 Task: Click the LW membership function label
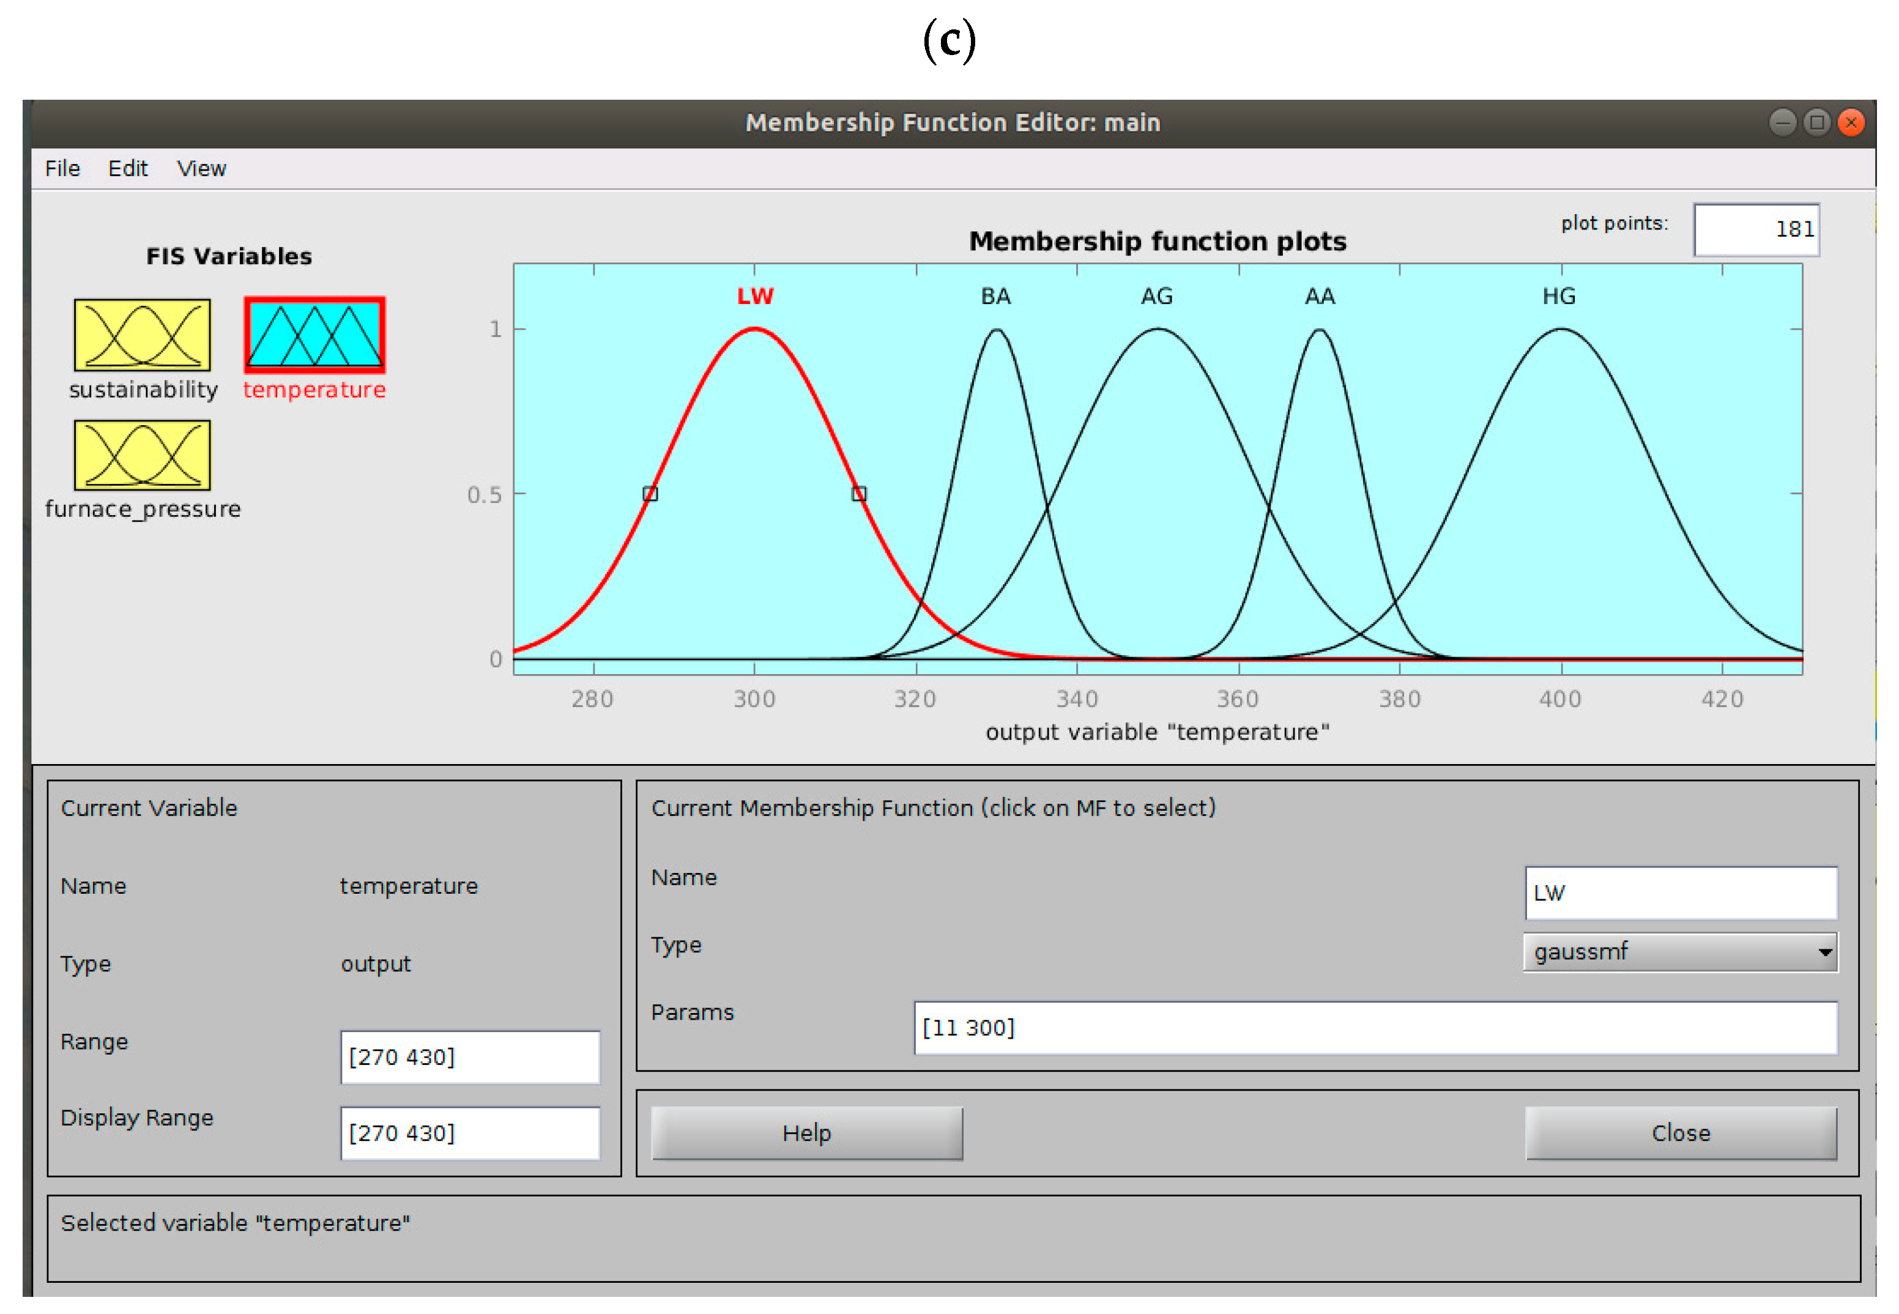point(755,297)
